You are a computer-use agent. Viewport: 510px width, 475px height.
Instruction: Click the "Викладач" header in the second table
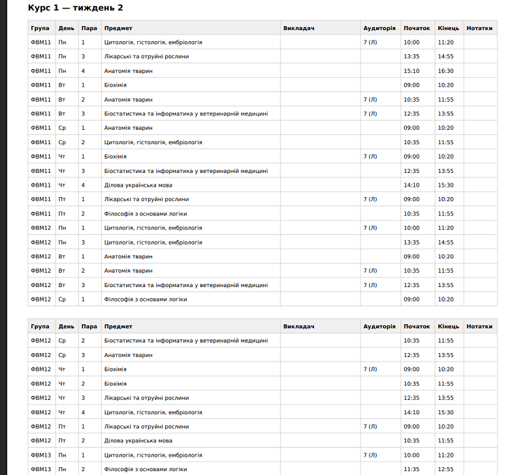(299, 326)
